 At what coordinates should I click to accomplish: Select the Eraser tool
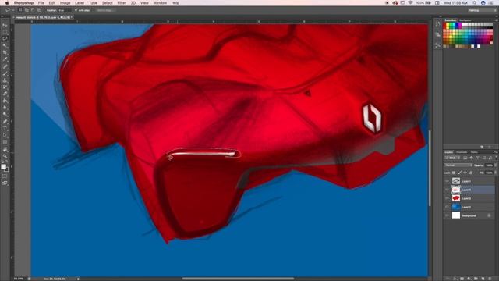(5, 94)
